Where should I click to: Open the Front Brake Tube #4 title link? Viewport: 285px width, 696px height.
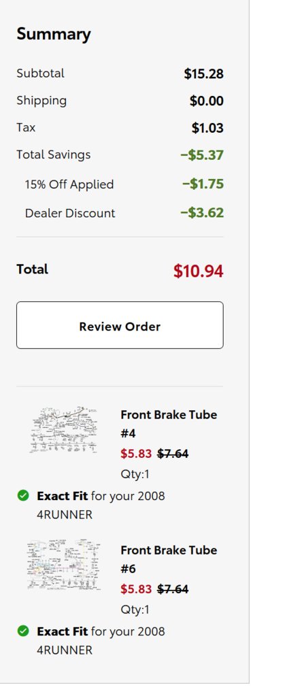tap(169, 424)
